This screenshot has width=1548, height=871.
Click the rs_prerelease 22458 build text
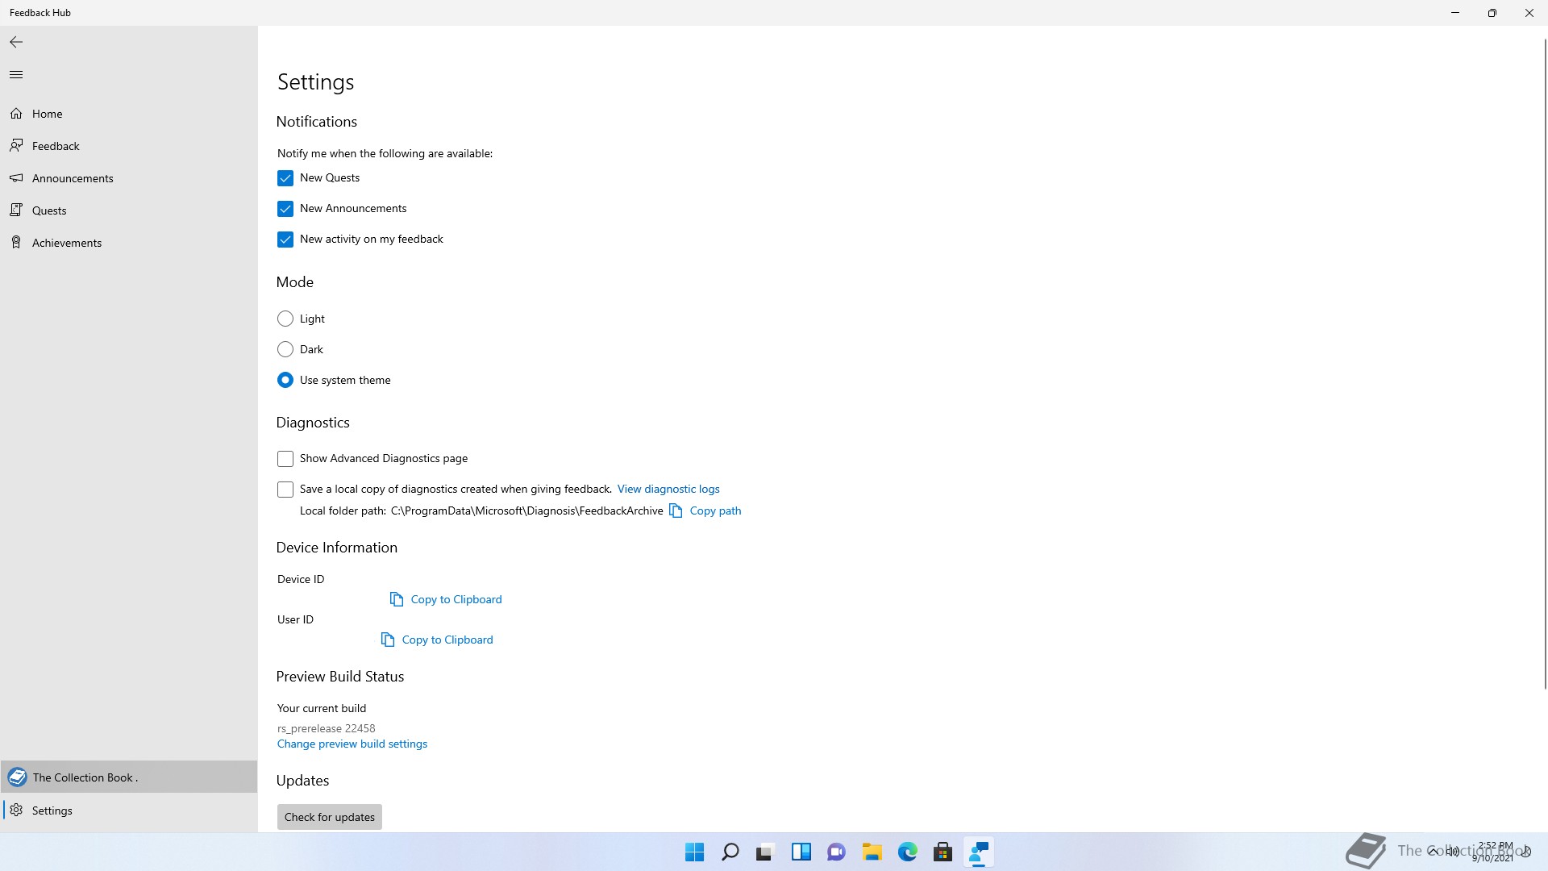coord(327,728)
